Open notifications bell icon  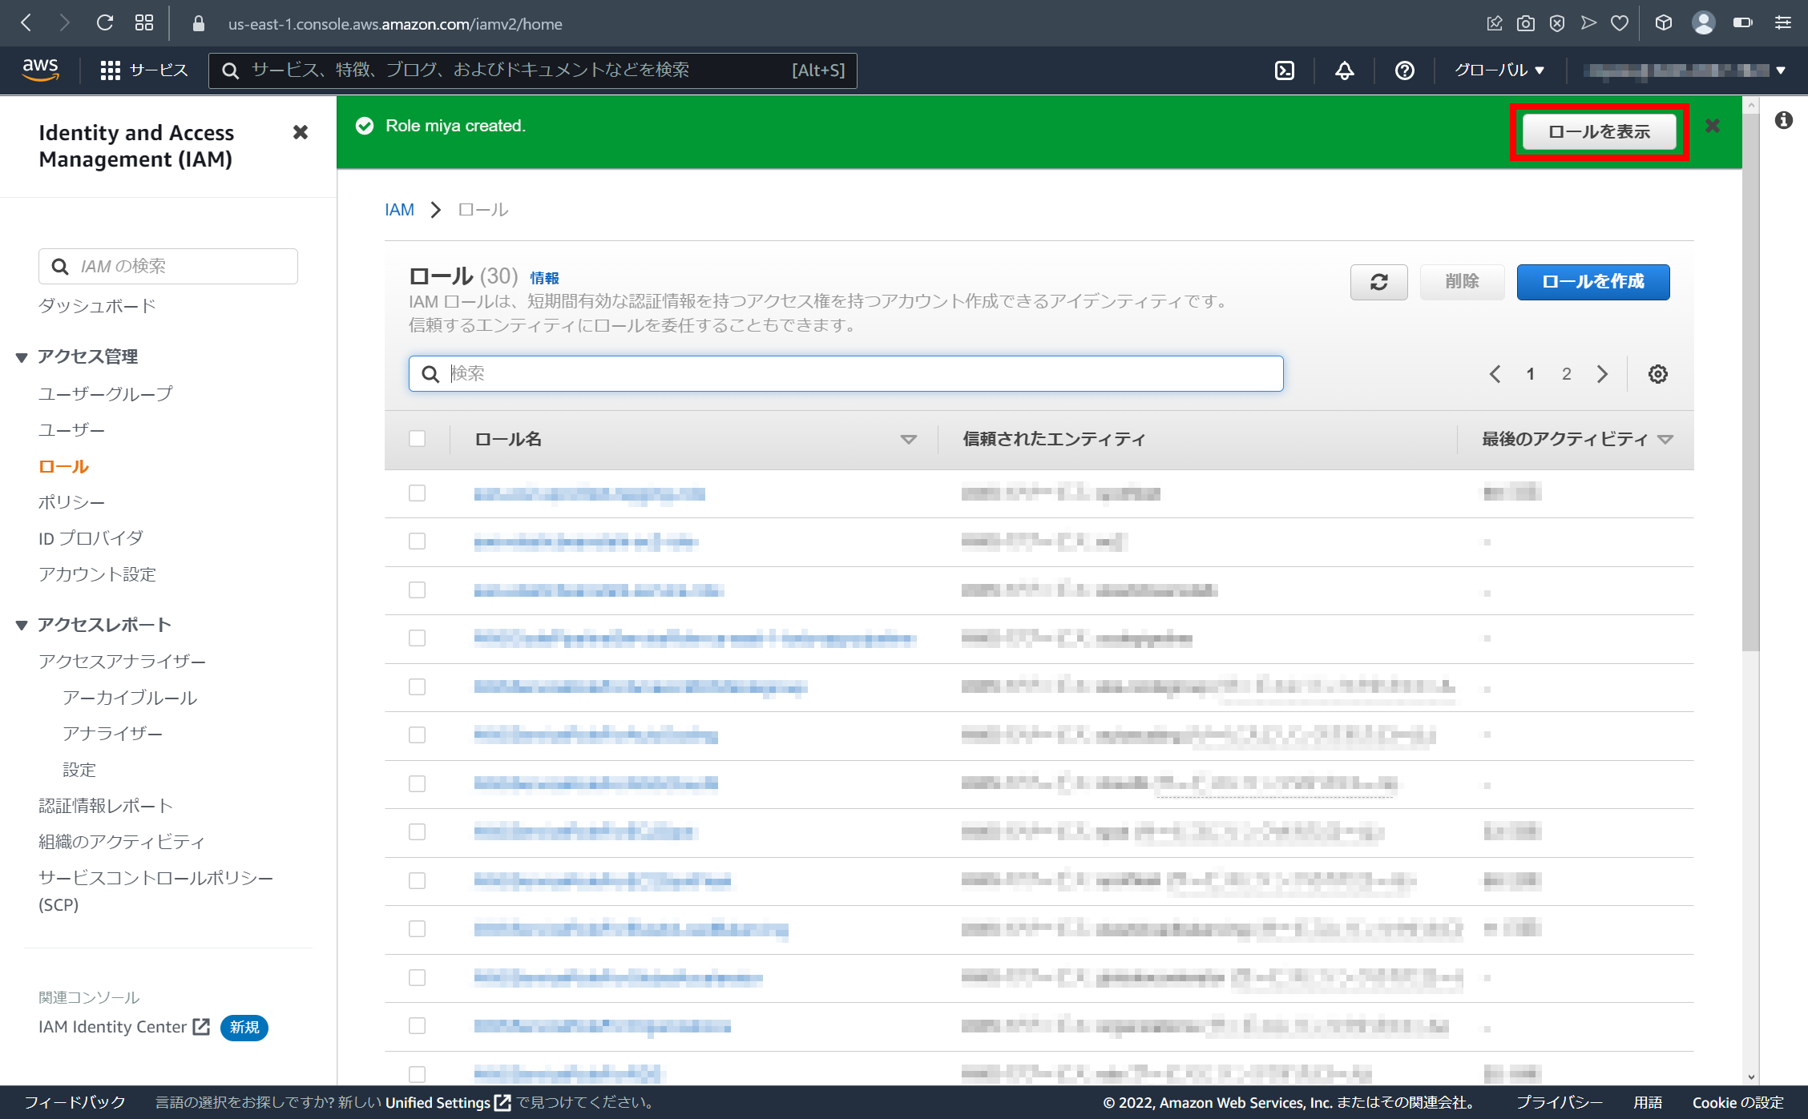pos(1345,70)
